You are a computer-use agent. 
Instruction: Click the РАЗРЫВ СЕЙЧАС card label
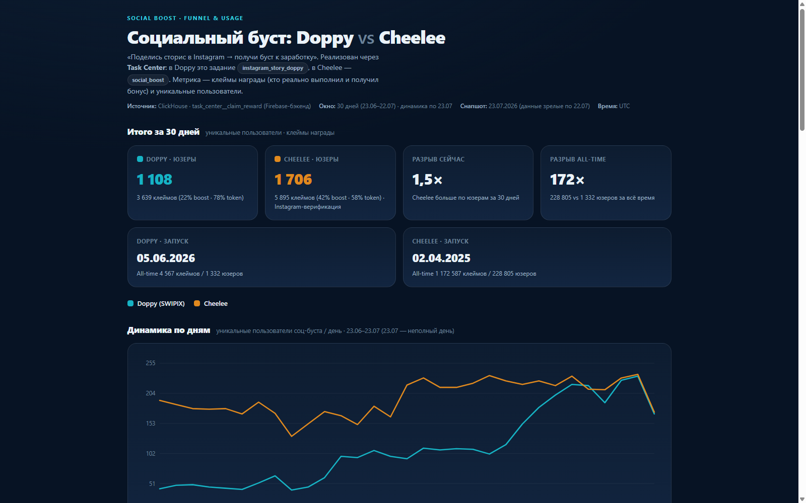438,159
